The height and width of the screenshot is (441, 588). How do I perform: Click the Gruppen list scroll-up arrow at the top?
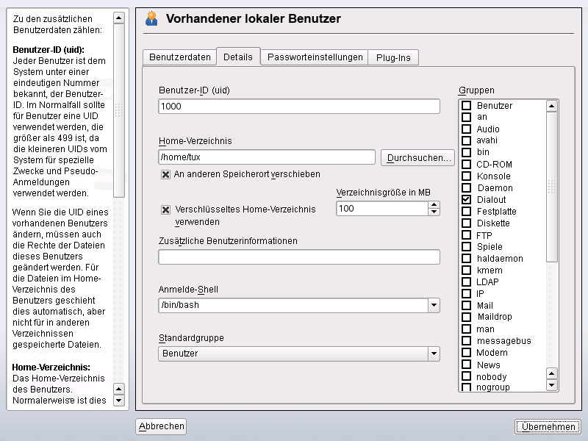[x=552, y=106]
